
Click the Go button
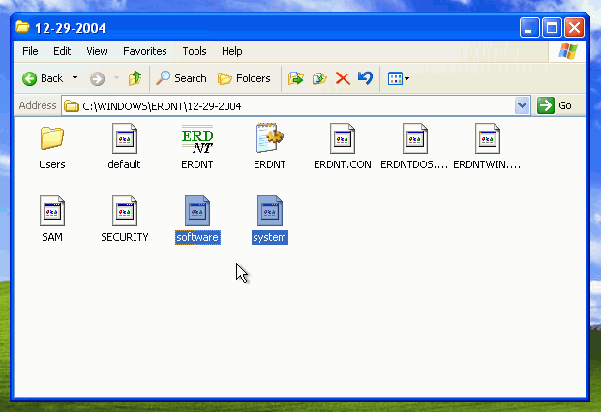[555, 105]
